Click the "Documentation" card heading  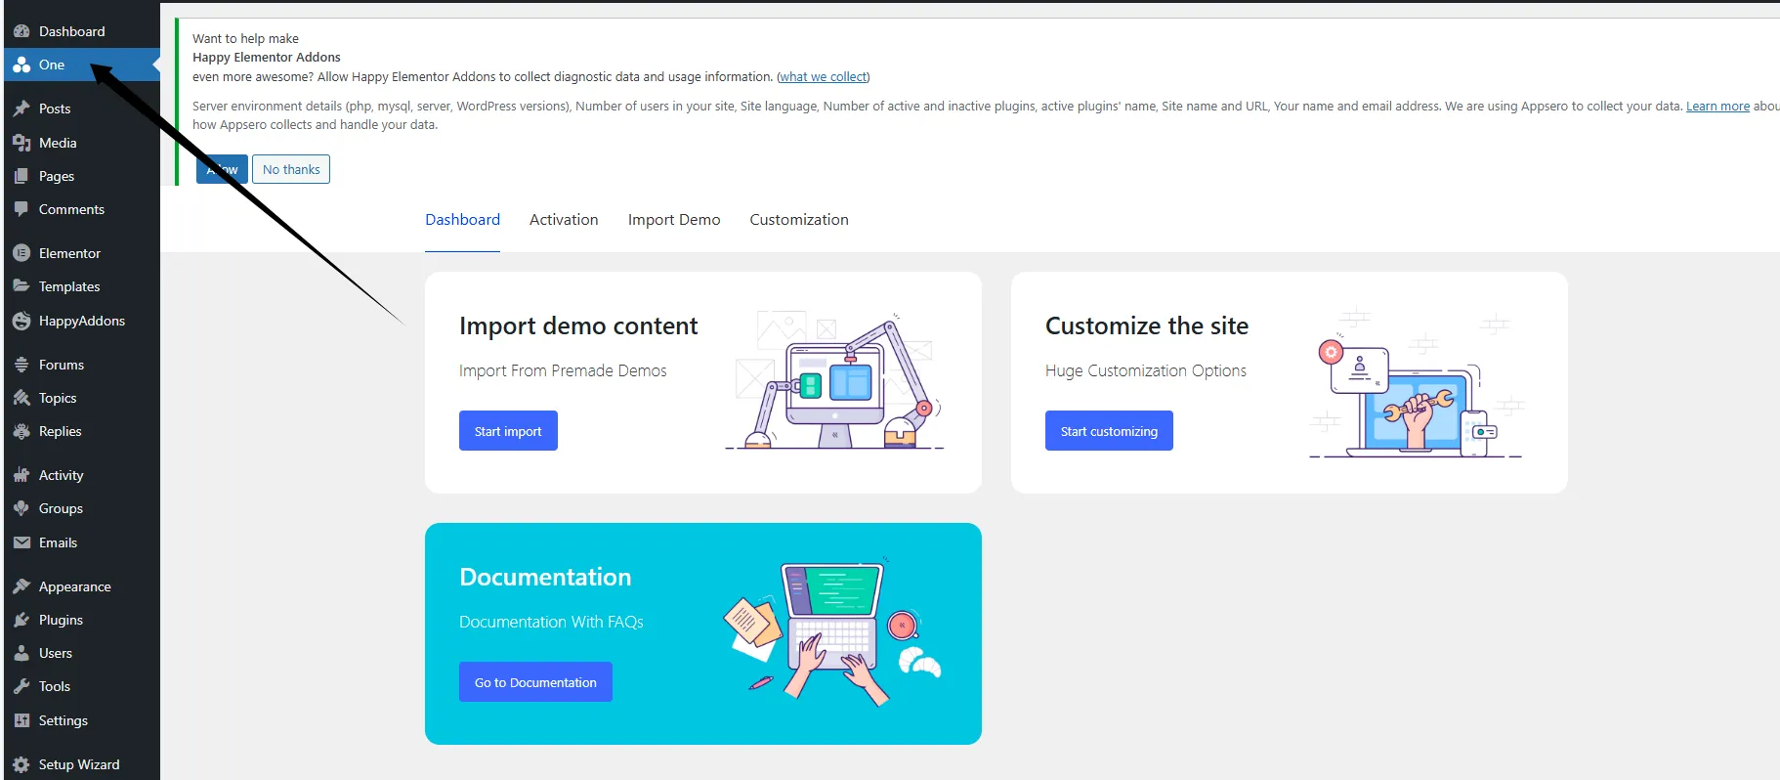click(x=545, y=577)
